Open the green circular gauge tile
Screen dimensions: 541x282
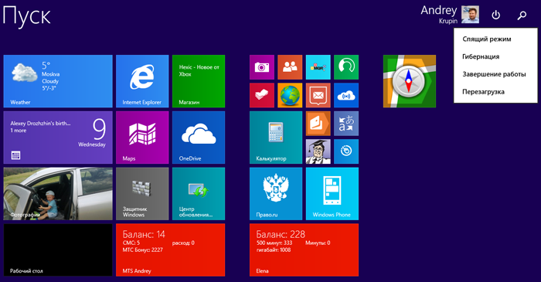(346, 67)
